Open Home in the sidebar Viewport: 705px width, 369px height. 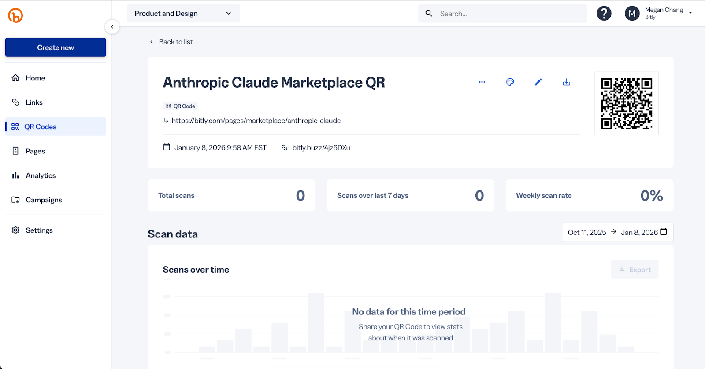pyautogui.click(x=56, y=78)
